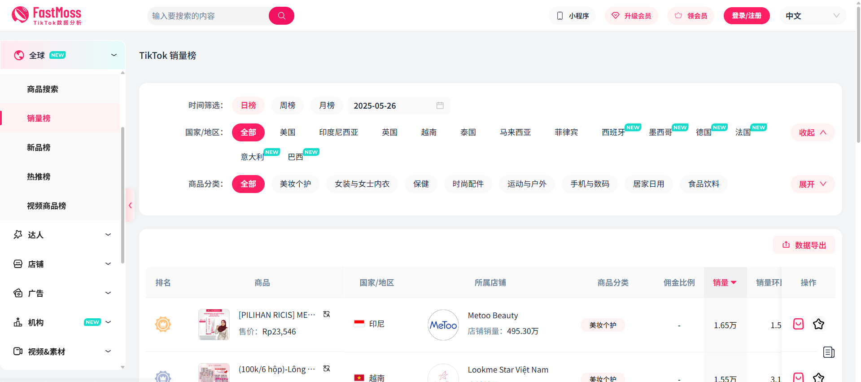The width and height of the screenshot is (861, 382).
Task: Filter country by 马来西亚
Action: pyautogui.click(x=515, y=132)
